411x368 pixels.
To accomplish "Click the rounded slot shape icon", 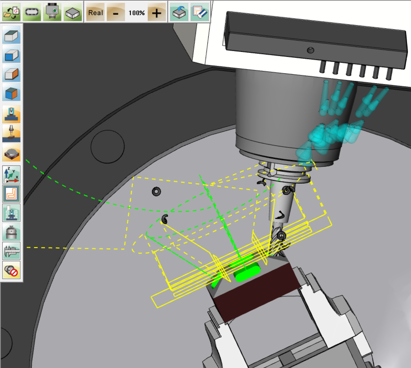I will point(32,12).
